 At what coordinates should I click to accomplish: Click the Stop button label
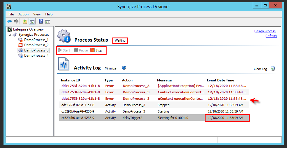(x=99, y=50)
